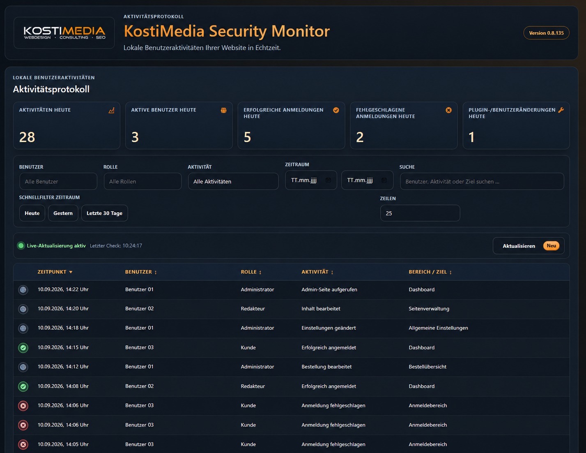Click the Erfolgreiche Anmeldungen Heute value 5

coord(247,137)
